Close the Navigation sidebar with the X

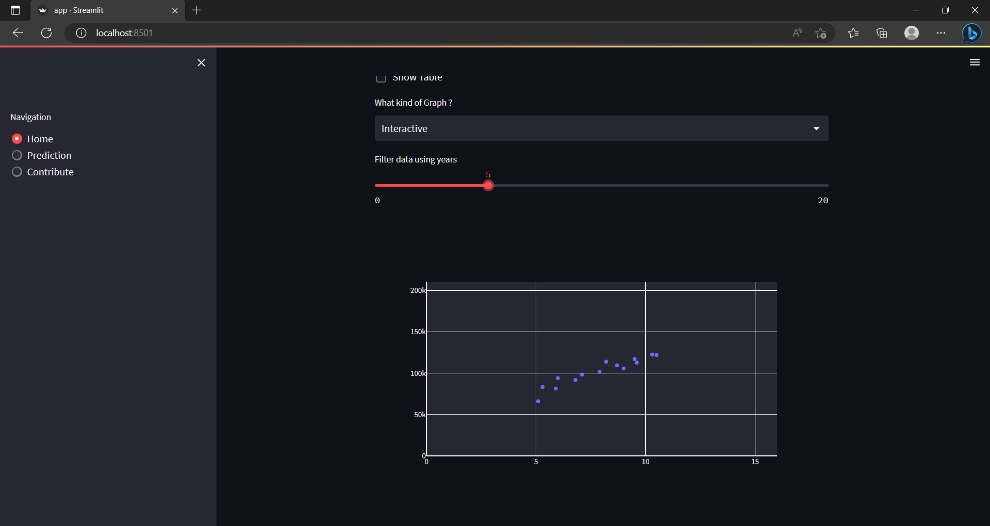[x=201, y=62]
